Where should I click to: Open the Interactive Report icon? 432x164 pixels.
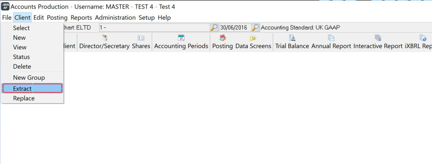click(x=378, y=38)
